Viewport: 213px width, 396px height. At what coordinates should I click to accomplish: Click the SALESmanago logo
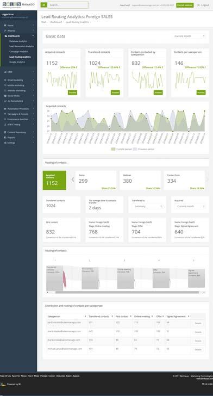[18, 5]
